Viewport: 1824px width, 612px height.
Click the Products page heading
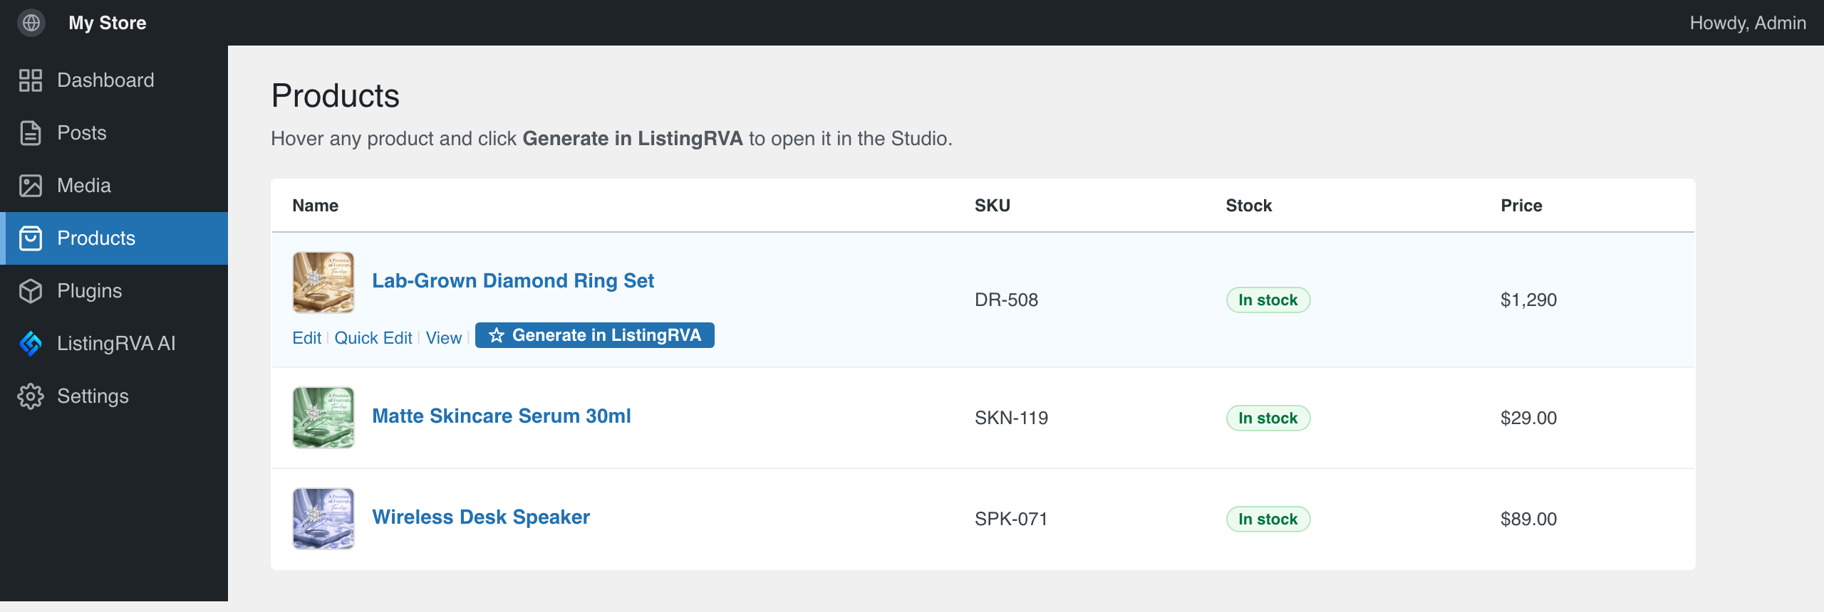(x=336, y=96)
